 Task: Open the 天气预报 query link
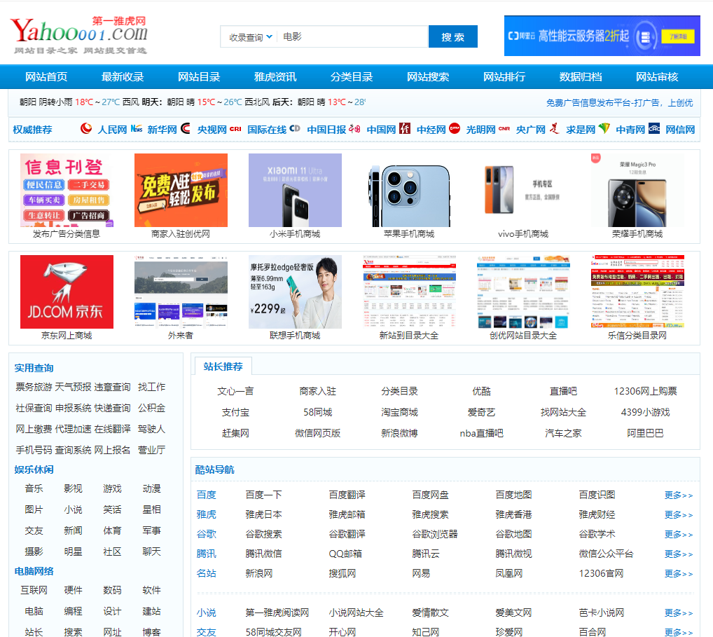[x=74, y=388]
